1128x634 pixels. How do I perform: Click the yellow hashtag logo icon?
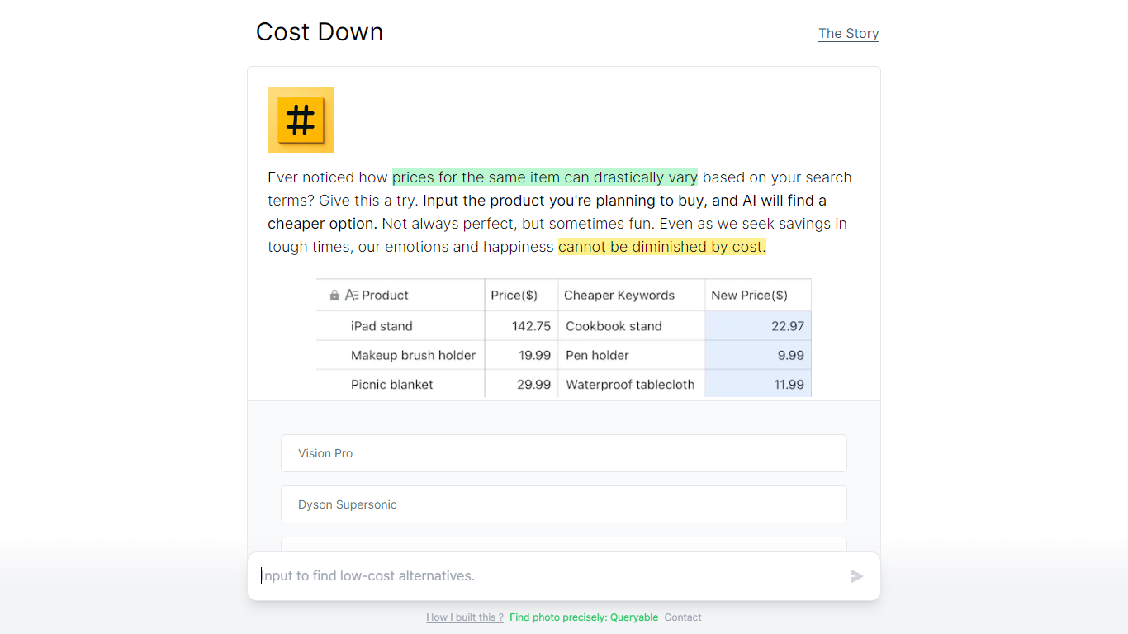pos(301,120)
